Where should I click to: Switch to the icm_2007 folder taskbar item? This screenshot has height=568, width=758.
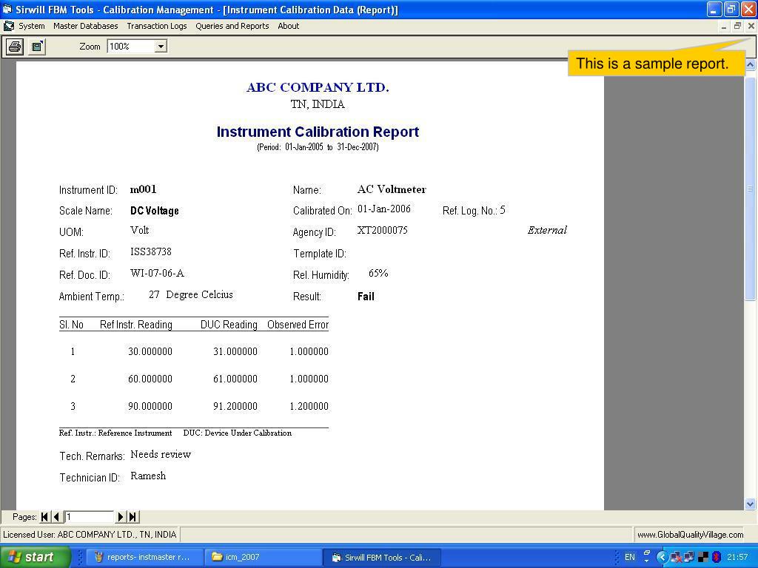click(262, 557)
